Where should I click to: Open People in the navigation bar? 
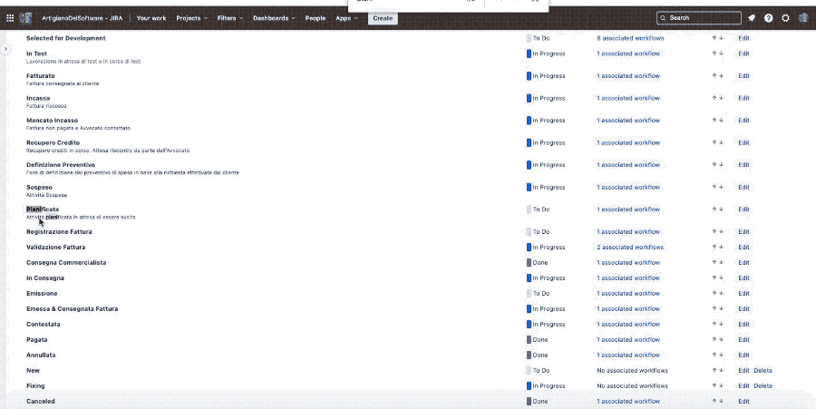[316, 18]
